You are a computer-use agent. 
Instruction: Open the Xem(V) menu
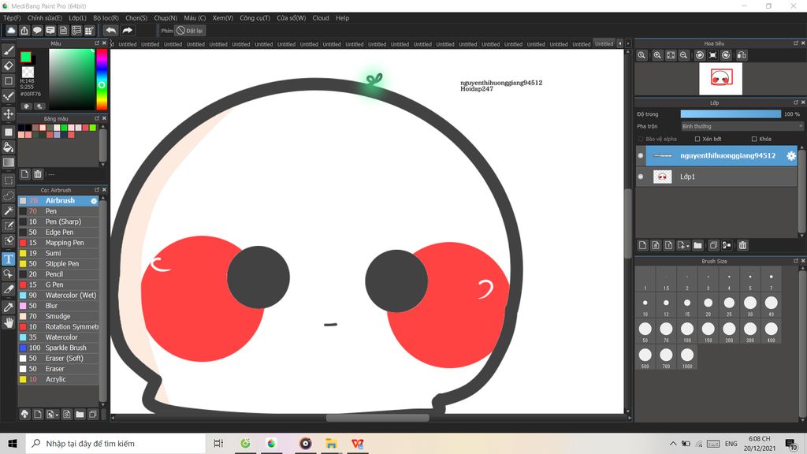point(223,18)
